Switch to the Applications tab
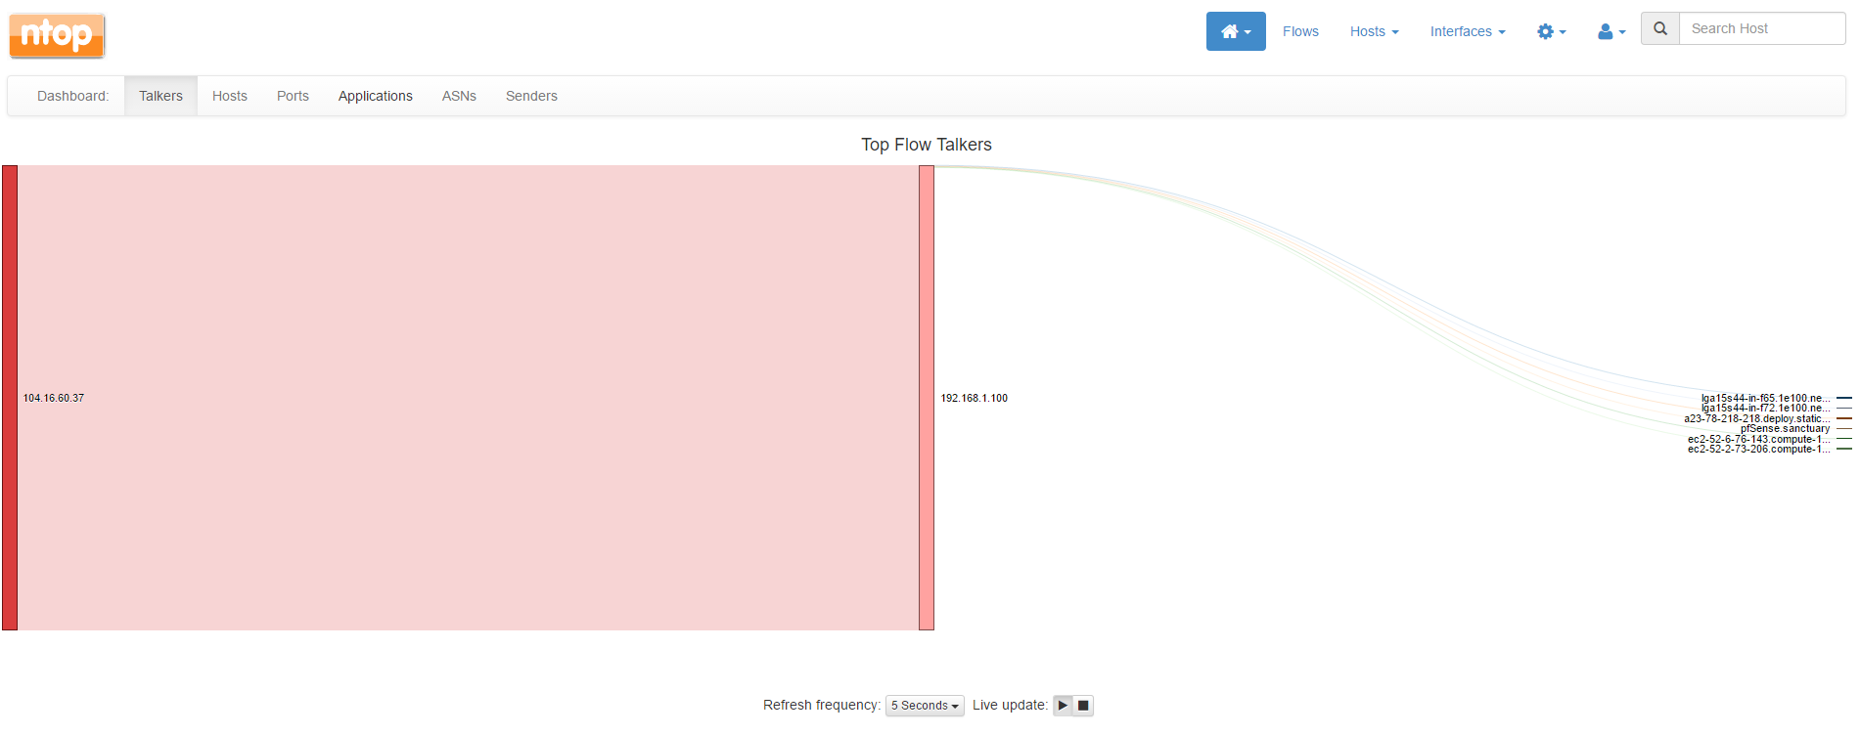 tap(375, 96)
